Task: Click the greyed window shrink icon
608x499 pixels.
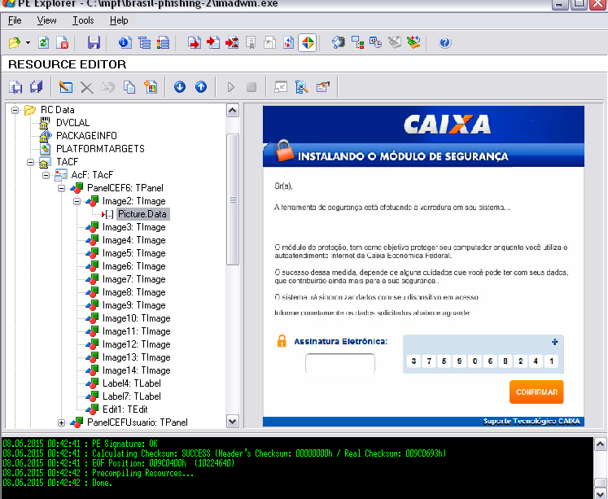Action: (x=281, y=87)
